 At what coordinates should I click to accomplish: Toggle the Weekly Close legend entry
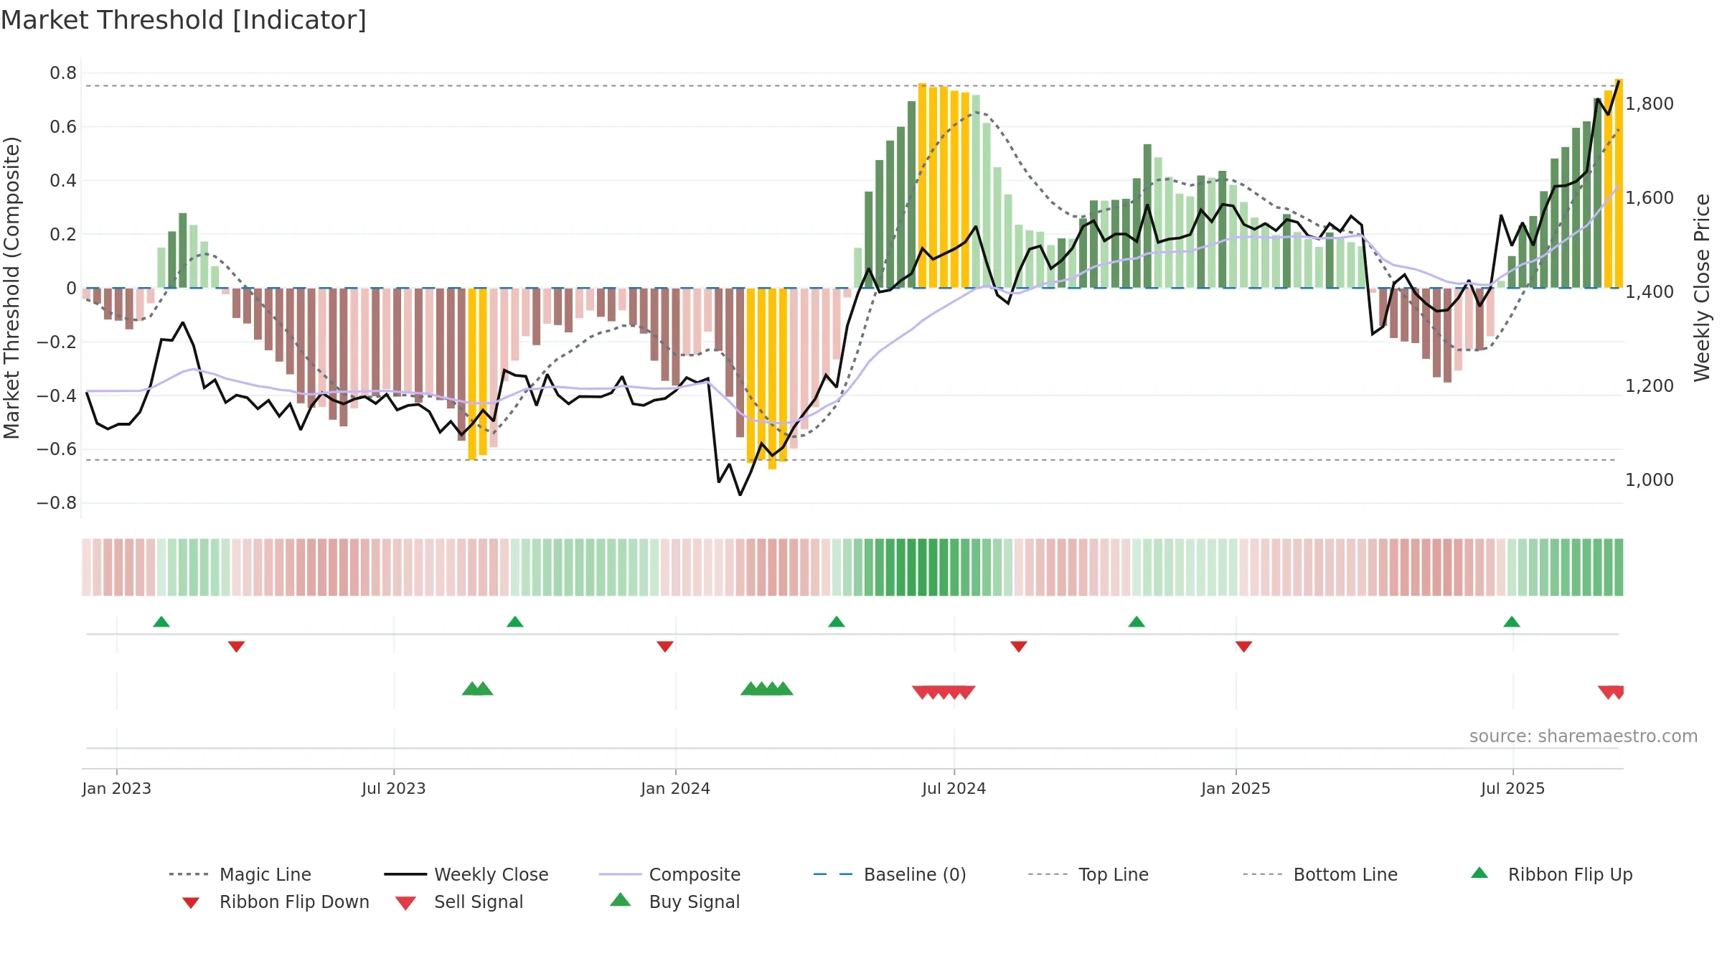click(x=466, y=874)
